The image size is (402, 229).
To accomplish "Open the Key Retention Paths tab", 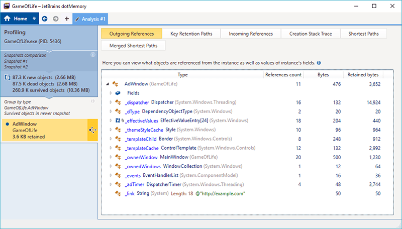I will tap(191, 34).
